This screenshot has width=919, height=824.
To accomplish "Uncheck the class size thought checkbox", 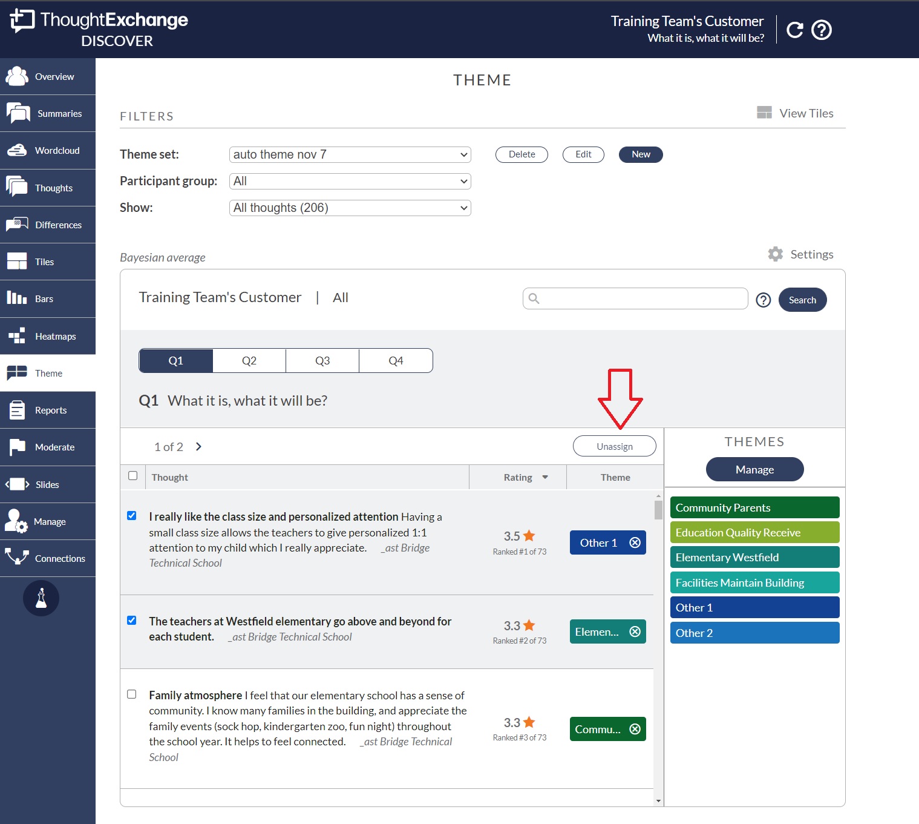I will pyautogui.click(x=131, y=516).
